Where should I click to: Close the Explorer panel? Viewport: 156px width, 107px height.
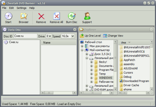click(151, 30)
